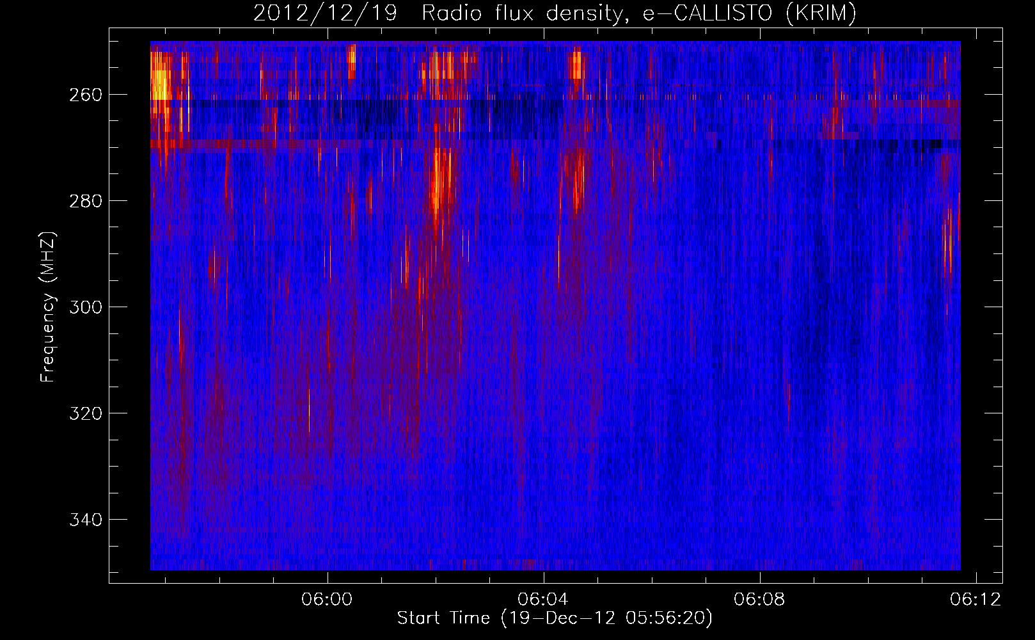Click the 340 frequency tick label
The image size is (1035, 640).
(x=86, y=520)
